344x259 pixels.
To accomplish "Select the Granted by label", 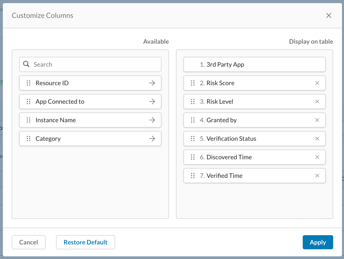I will 221,120.
